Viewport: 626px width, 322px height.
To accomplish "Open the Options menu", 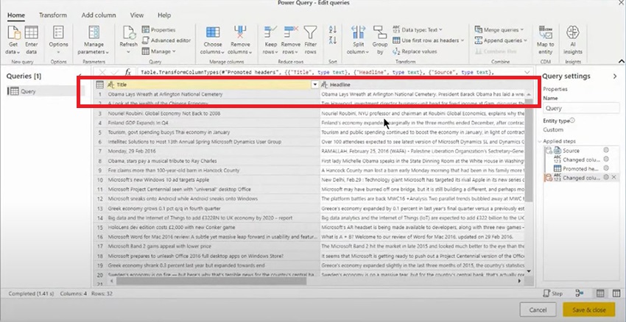I will (58, 40).
